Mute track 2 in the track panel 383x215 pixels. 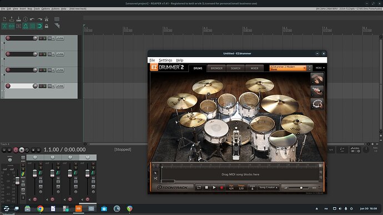coord(41,54)
